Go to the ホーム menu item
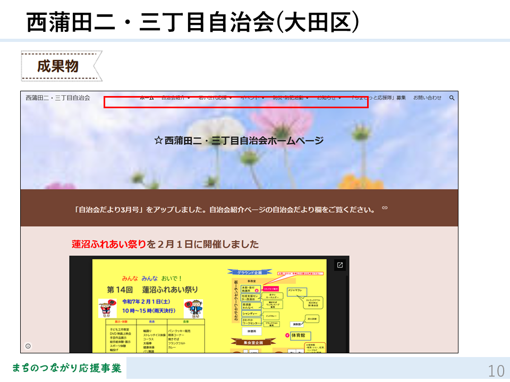Viewport: 510px width, 382px height. pos(147,98)
